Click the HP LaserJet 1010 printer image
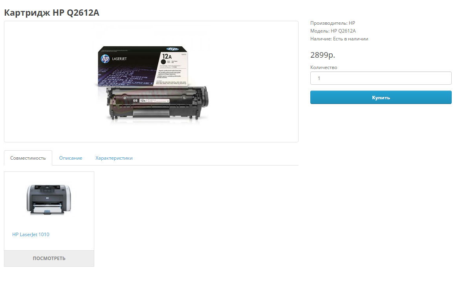Image resolution: width=458 pixels, height=284 pixels. pyautogui.click(x=49, y=200)
